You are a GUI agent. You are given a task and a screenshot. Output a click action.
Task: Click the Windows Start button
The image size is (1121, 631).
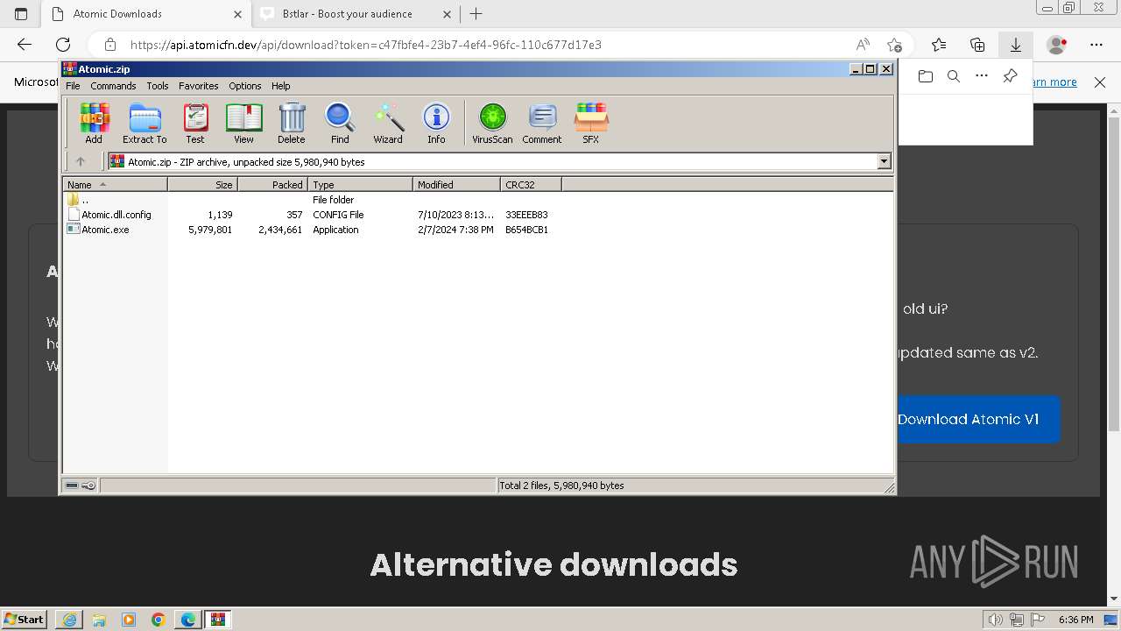pyautogui.click(x=25, y=619)
